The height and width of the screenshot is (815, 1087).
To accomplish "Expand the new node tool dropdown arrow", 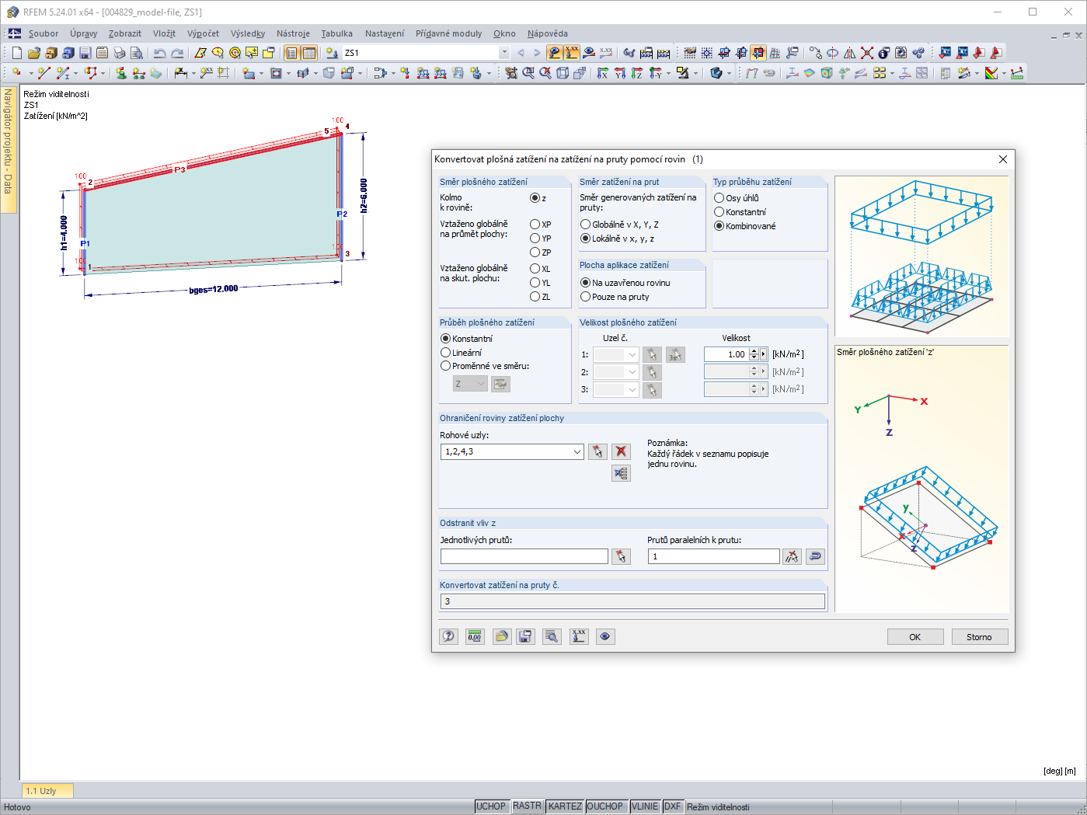I will [30, 74].
